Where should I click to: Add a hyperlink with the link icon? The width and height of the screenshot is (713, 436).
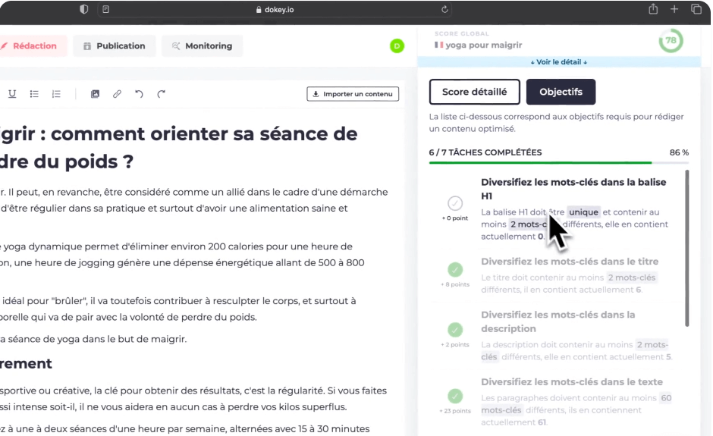pyautogui.click(x=117, y=94)
